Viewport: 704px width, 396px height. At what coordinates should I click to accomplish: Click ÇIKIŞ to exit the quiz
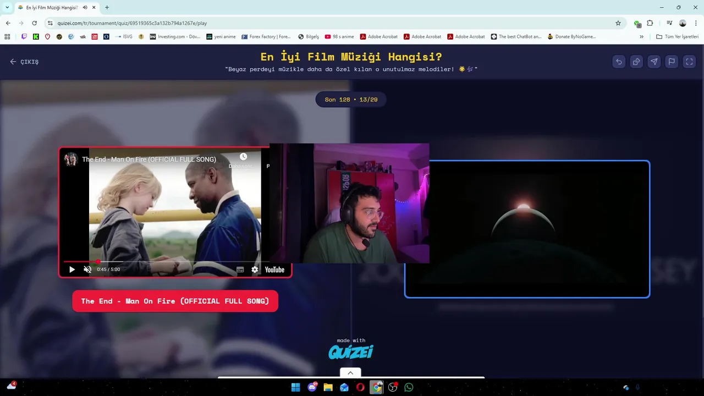(x=24, y=62)
